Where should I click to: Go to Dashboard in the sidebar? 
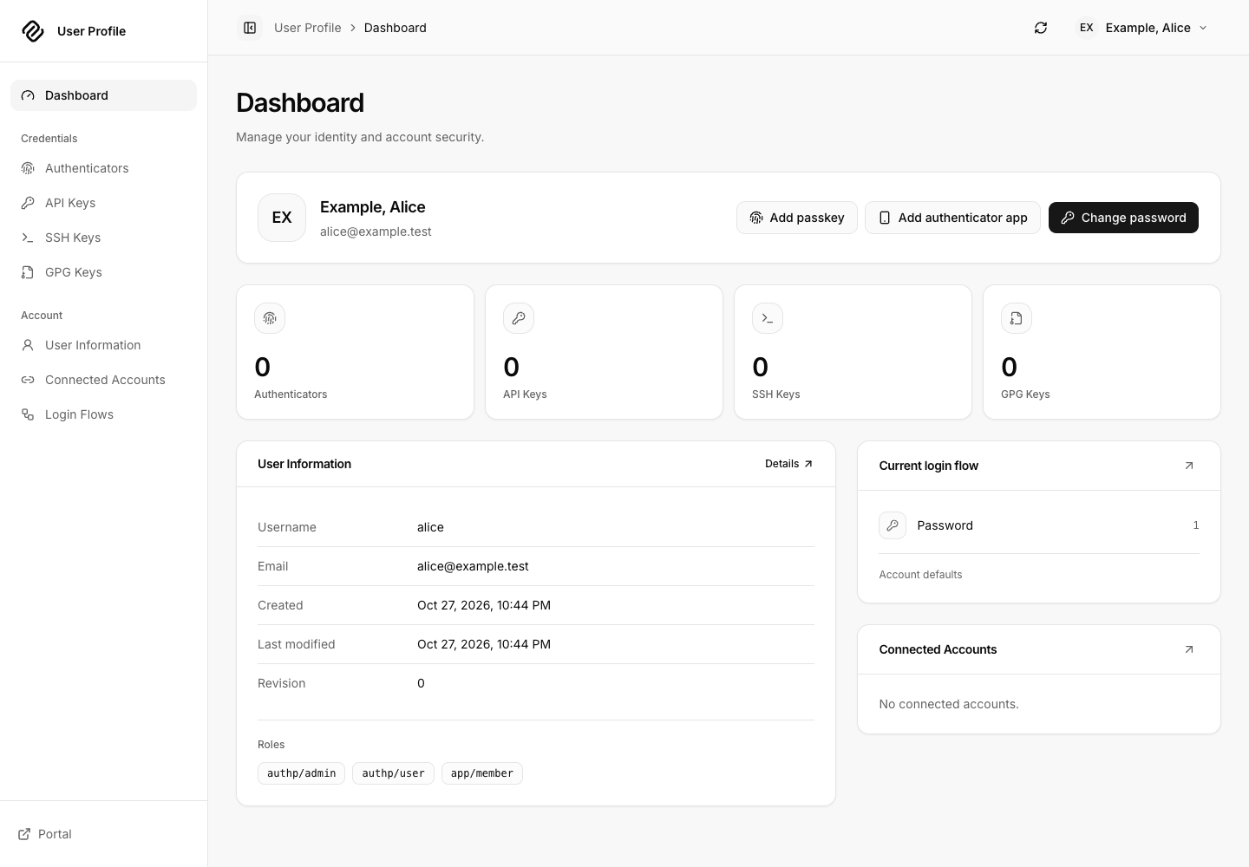(103, 95)
